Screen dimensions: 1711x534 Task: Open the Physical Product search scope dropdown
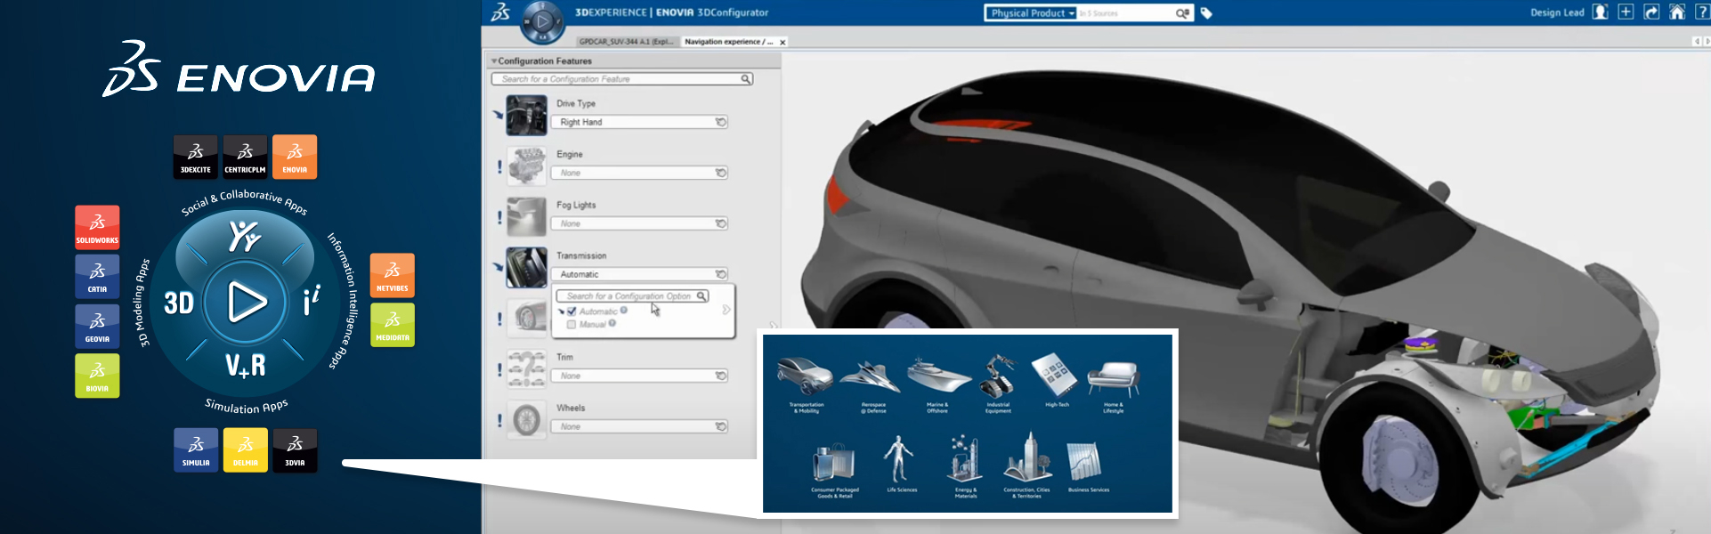click(x=1031, y=13)
